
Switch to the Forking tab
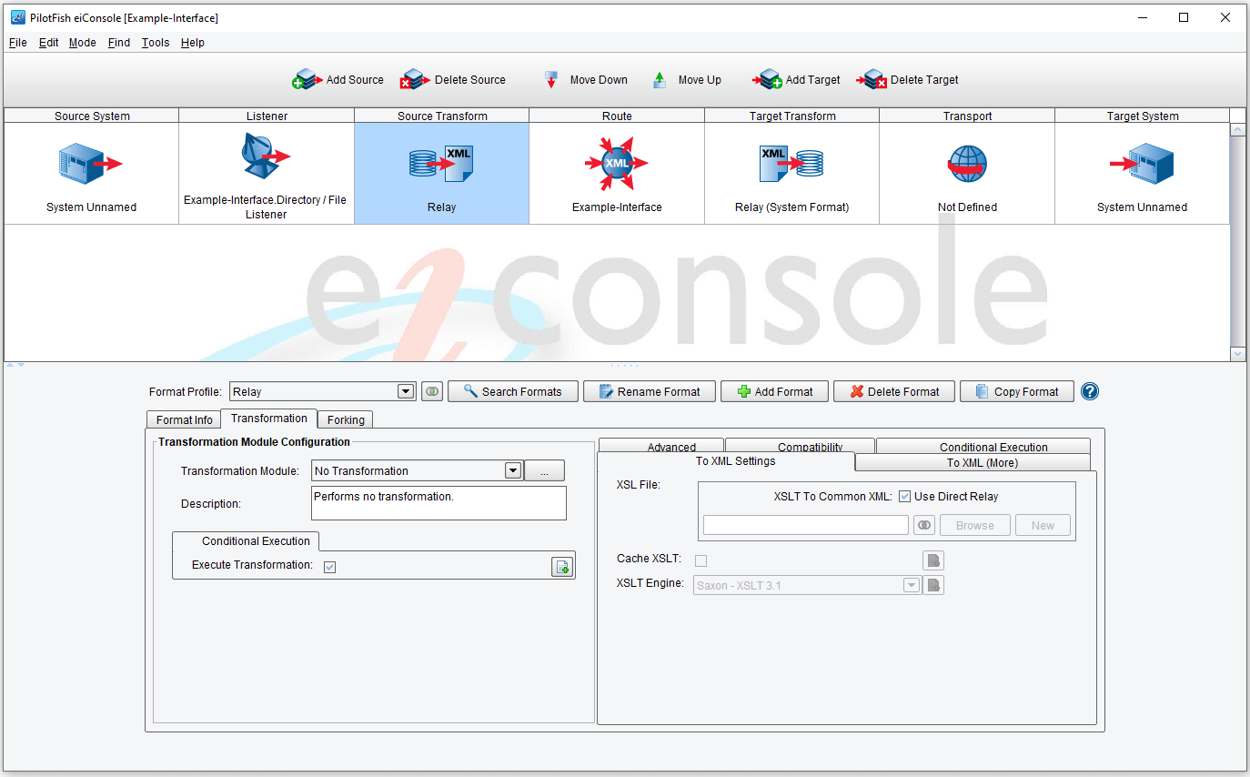346,419
